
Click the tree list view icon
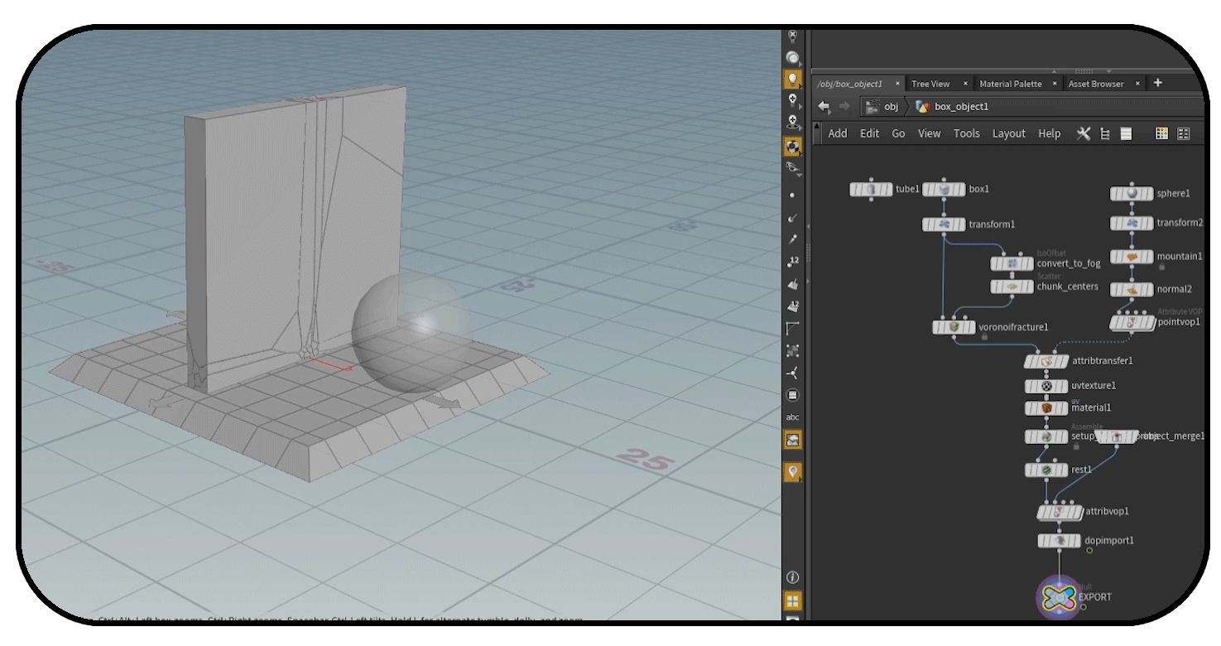point(1104,133)
